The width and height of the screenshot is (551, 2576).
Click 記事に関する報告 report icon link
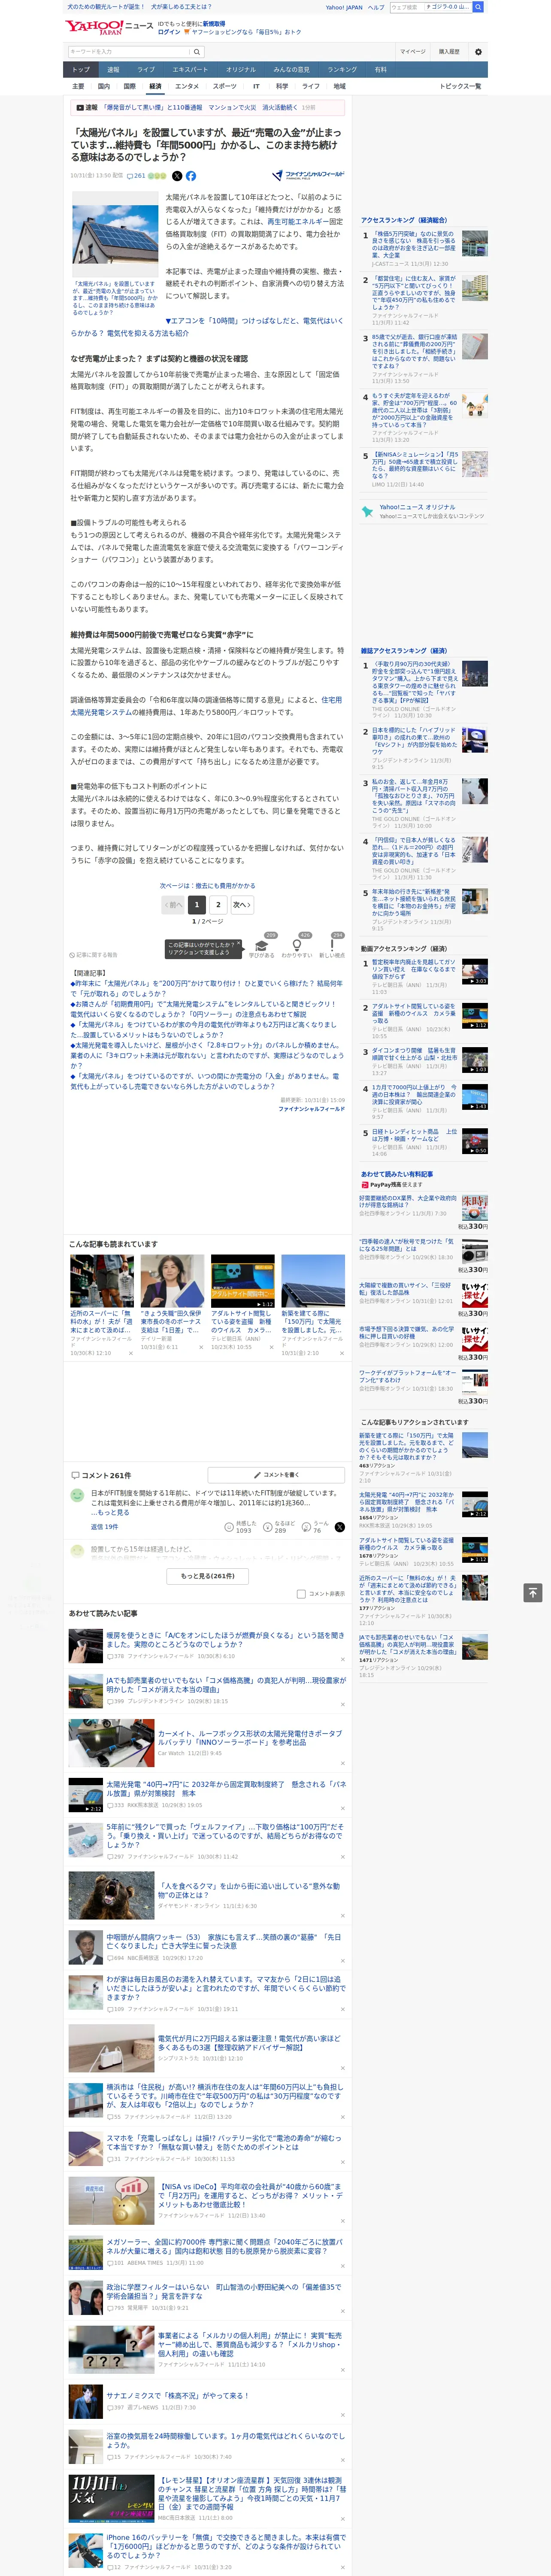point(93,955)
